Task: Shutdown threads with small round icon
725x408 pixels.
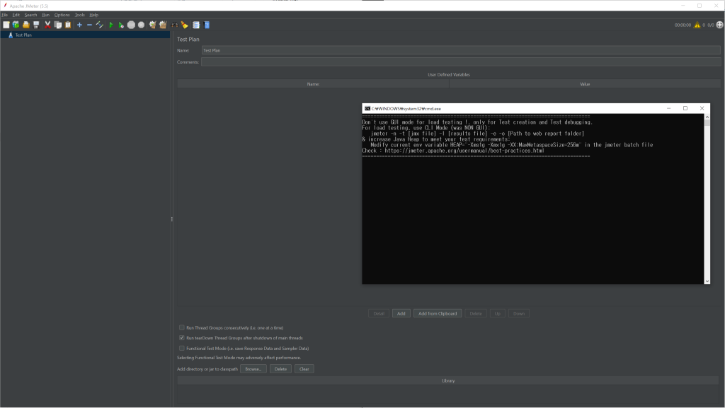Action: [142, 25]
